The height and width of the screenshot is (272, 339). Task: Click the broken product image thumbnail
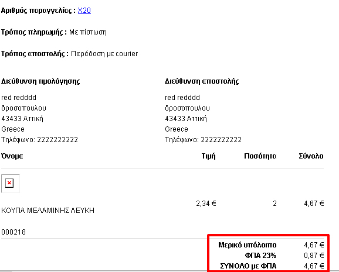pos(11,183)
